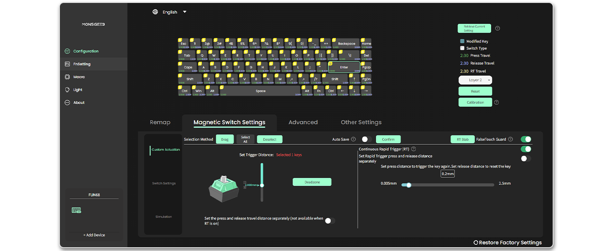Open the Remap tab

160,122
